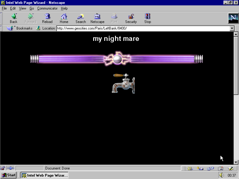Open the Go menu

click(32, 8)
